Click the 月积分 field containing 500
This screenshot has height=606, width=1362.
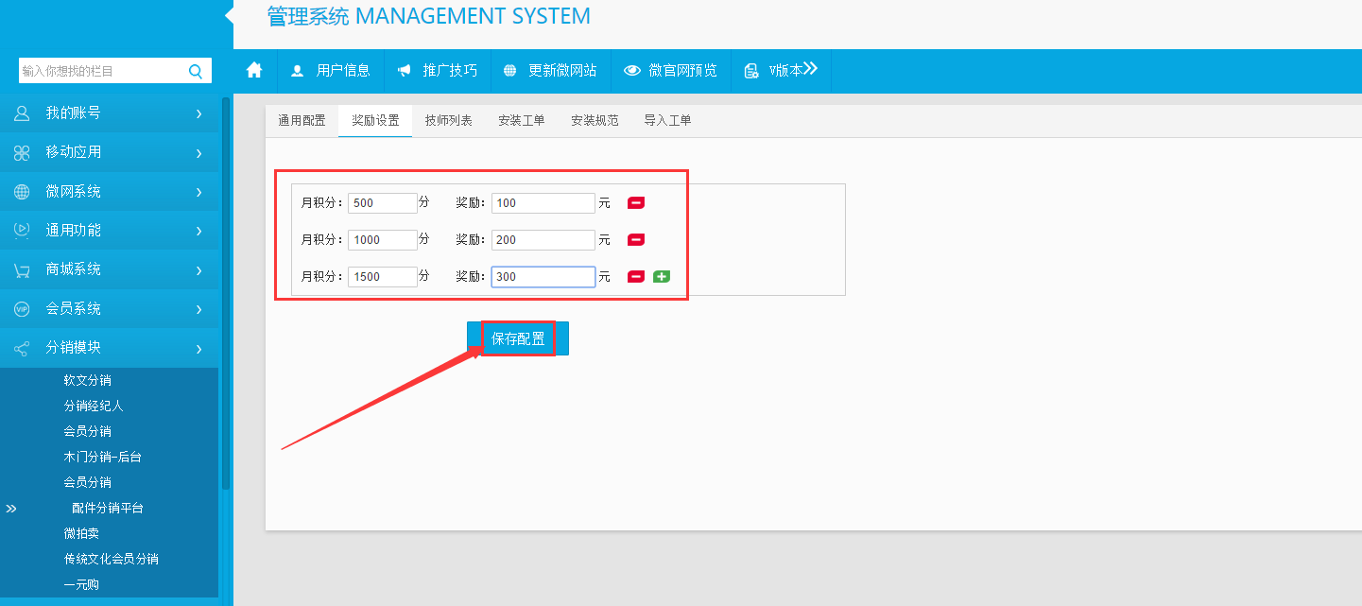[x=383, y=202]
